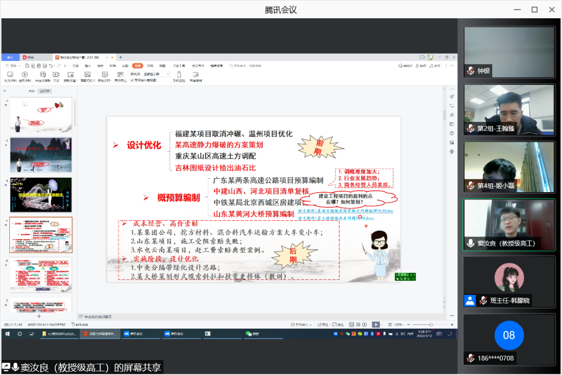
Task: Click the hide slide (隐藏幻灯片) icon
Action: pyautogui.click(x=88, y=74)
